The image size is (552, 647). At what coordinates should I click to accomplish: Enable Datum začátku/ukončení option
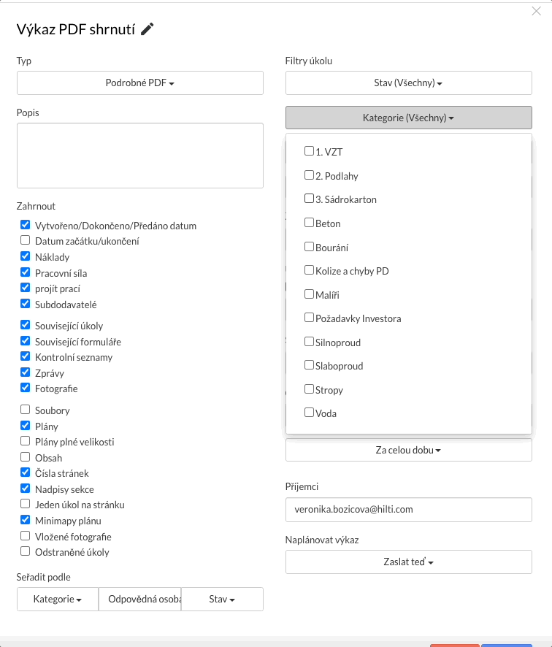click(x=25, y=240)
